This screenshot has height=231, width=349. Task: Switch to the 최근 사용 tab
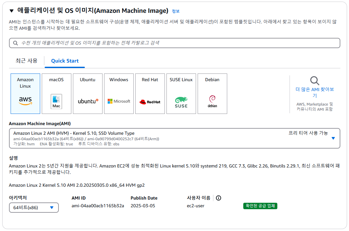(x=26, y=61)
